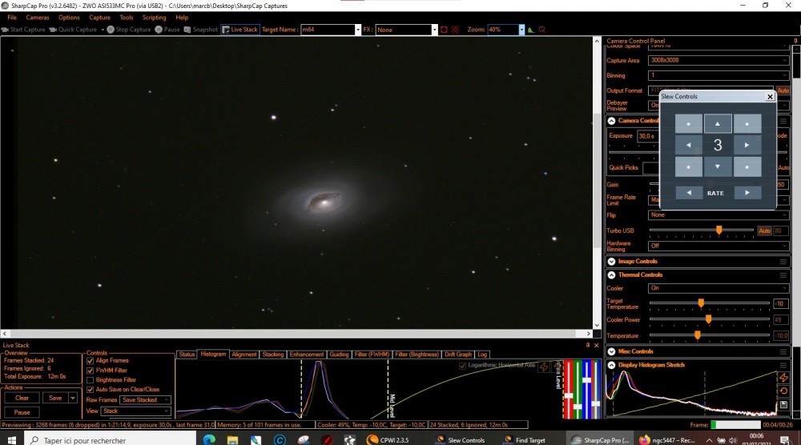This screenshot has width=801, height=445.
Task: Click the Pause toolbar button
Action: (167, 30)
